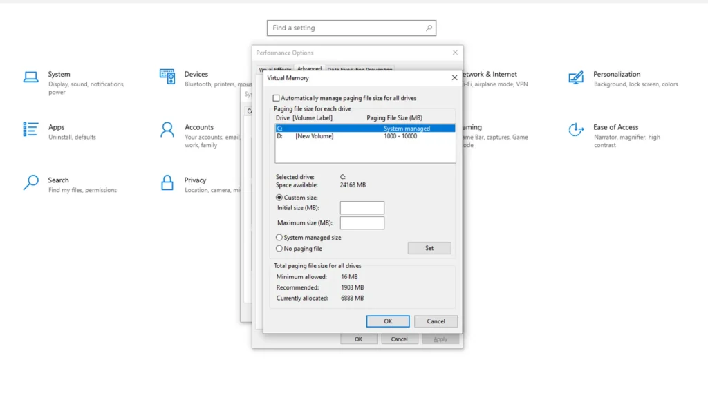Open the Apps settings title
Screen dimensions: 708x398
pyautogui.click(x=57, y=127)
